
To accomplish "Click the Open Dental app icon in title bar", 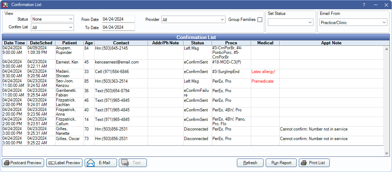I will point(5,5).
